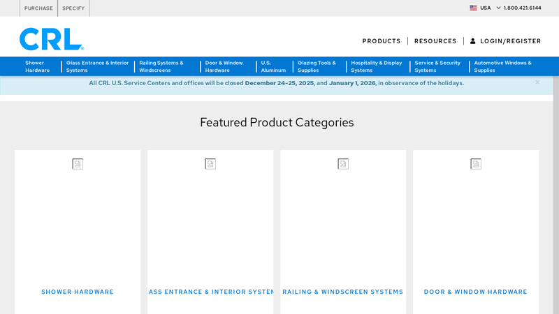559x314 pixels.
Task: Click the December 24-25, 2025 date text
Action: [x=279, y=83]
